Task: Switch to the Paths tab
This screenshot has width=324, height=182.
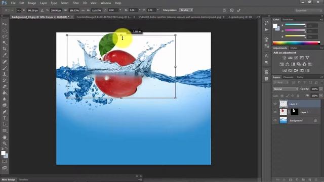Action: coord(300,77)
